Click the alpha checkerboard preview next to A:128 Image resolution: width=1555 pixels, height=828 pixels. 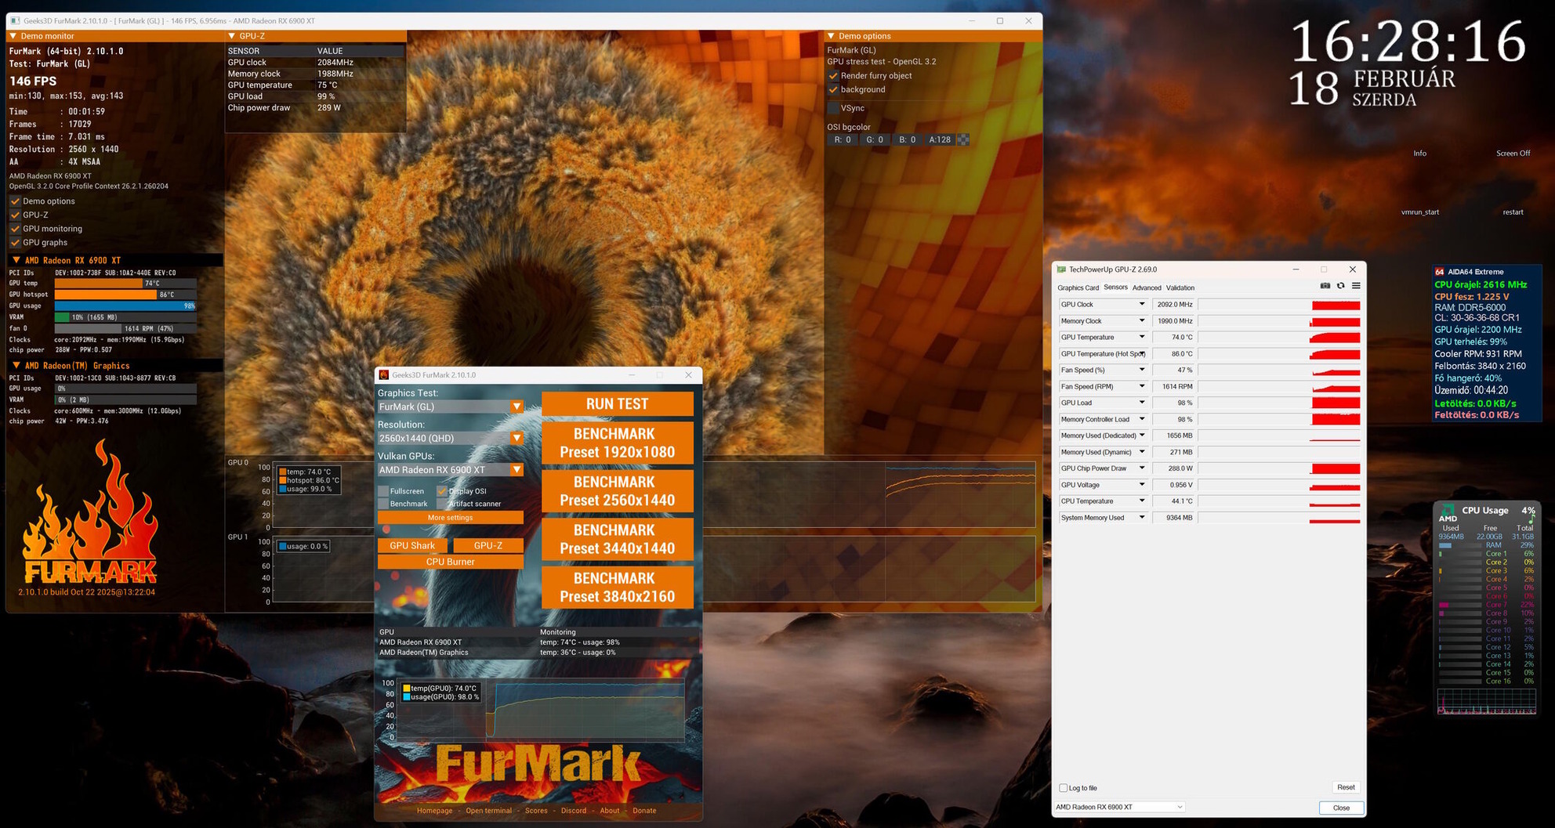963,140
